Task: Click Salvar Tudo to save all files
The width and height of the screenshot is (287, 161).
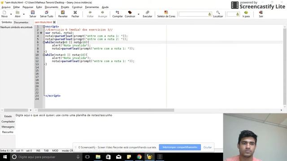Action: click(47, 14)
